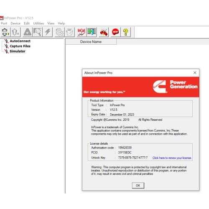The height and width of the screenshot is (209, 209).
Task: Click the unlock key 7379-8975-7527-4777-7
Action: point(133,158)
